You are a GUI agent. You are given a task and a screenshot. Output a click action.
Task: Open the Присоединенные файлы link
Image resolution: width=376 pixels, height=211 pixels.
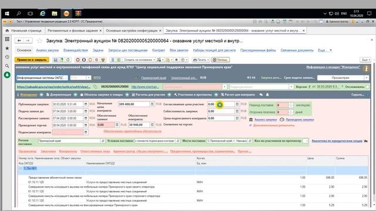point(258,50)
